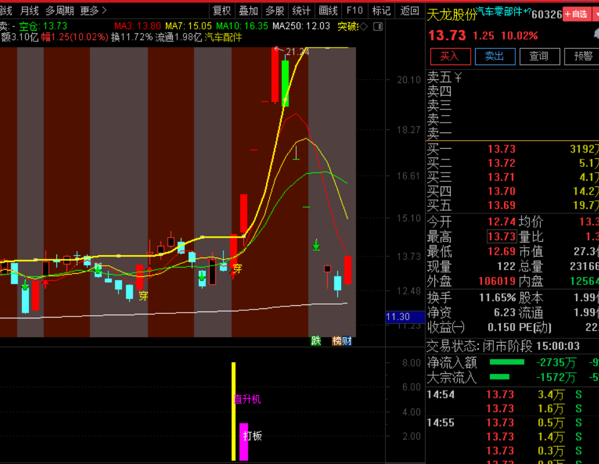The width and height of the screenshot is (599, 464).
Task: Click the 财 marker icon below the chart
Action: click(346, 341)
